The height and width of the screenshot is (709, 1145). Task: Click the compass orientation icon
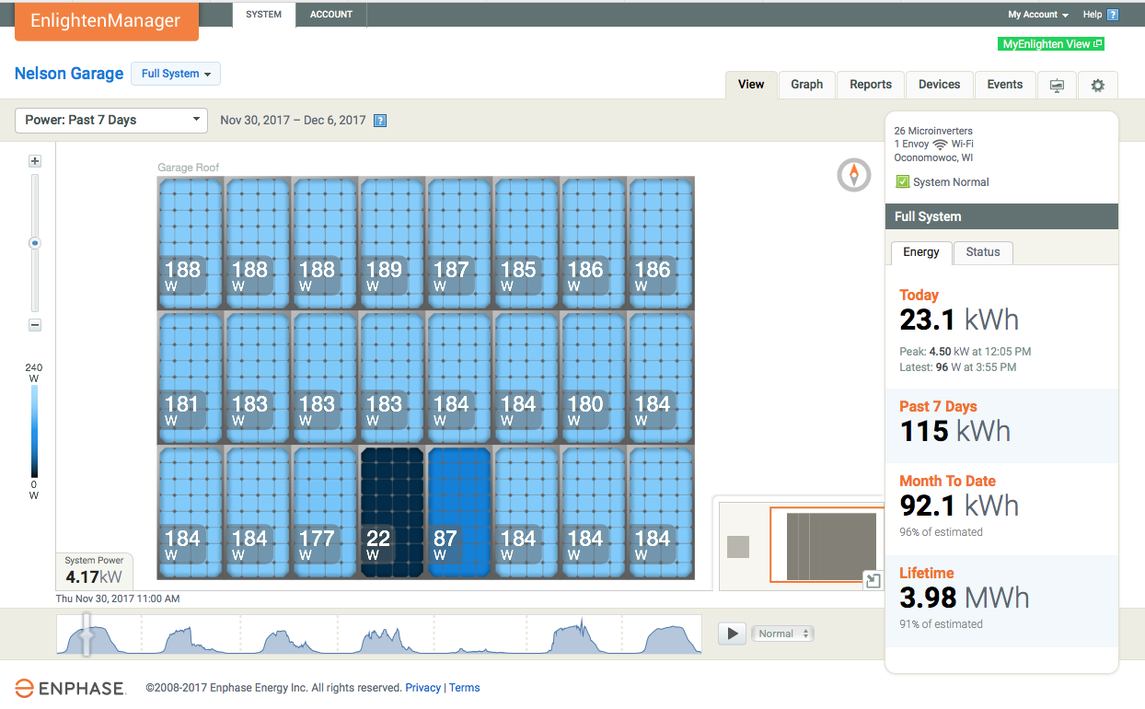tap(854, 175)
